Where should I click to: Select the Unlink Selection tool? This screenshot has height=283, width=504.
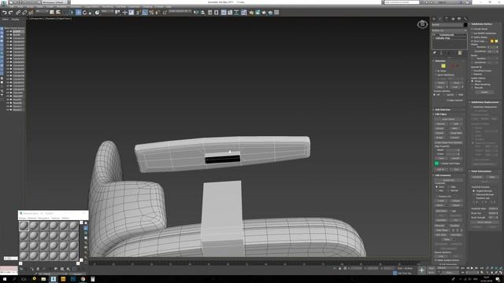[x=24, y=13]
